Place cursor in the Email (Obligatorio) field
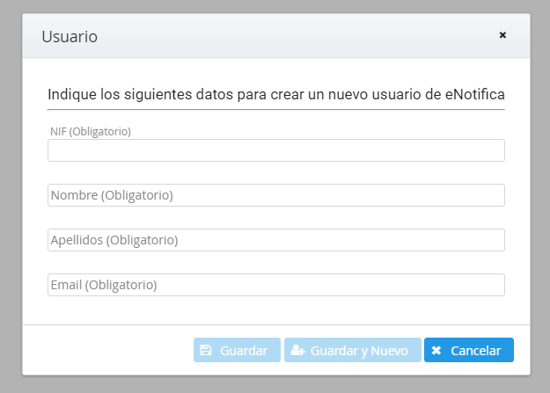Image resolution: width=550 pixels, height=393 pixels. 275,285
